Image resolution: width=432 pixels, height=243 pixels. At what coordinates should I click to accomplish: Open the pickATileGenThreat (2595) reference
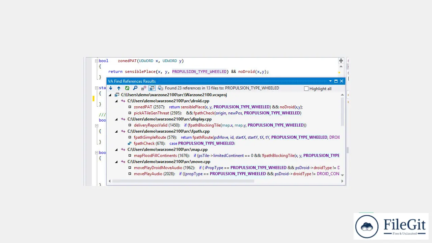(217, 113)
